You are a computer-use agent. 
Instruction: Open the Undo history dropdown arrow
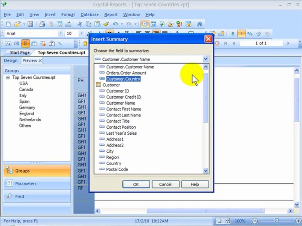tap(122, 24)
